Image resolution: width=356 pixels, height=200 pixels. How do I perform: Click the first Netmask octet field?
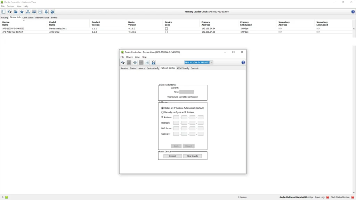click(176, 123)
